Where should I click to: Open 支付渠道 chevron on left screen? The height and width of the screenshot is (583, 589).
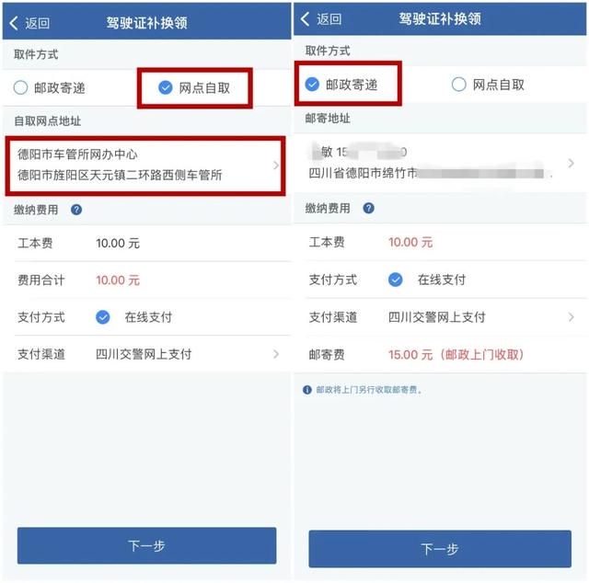276,354
